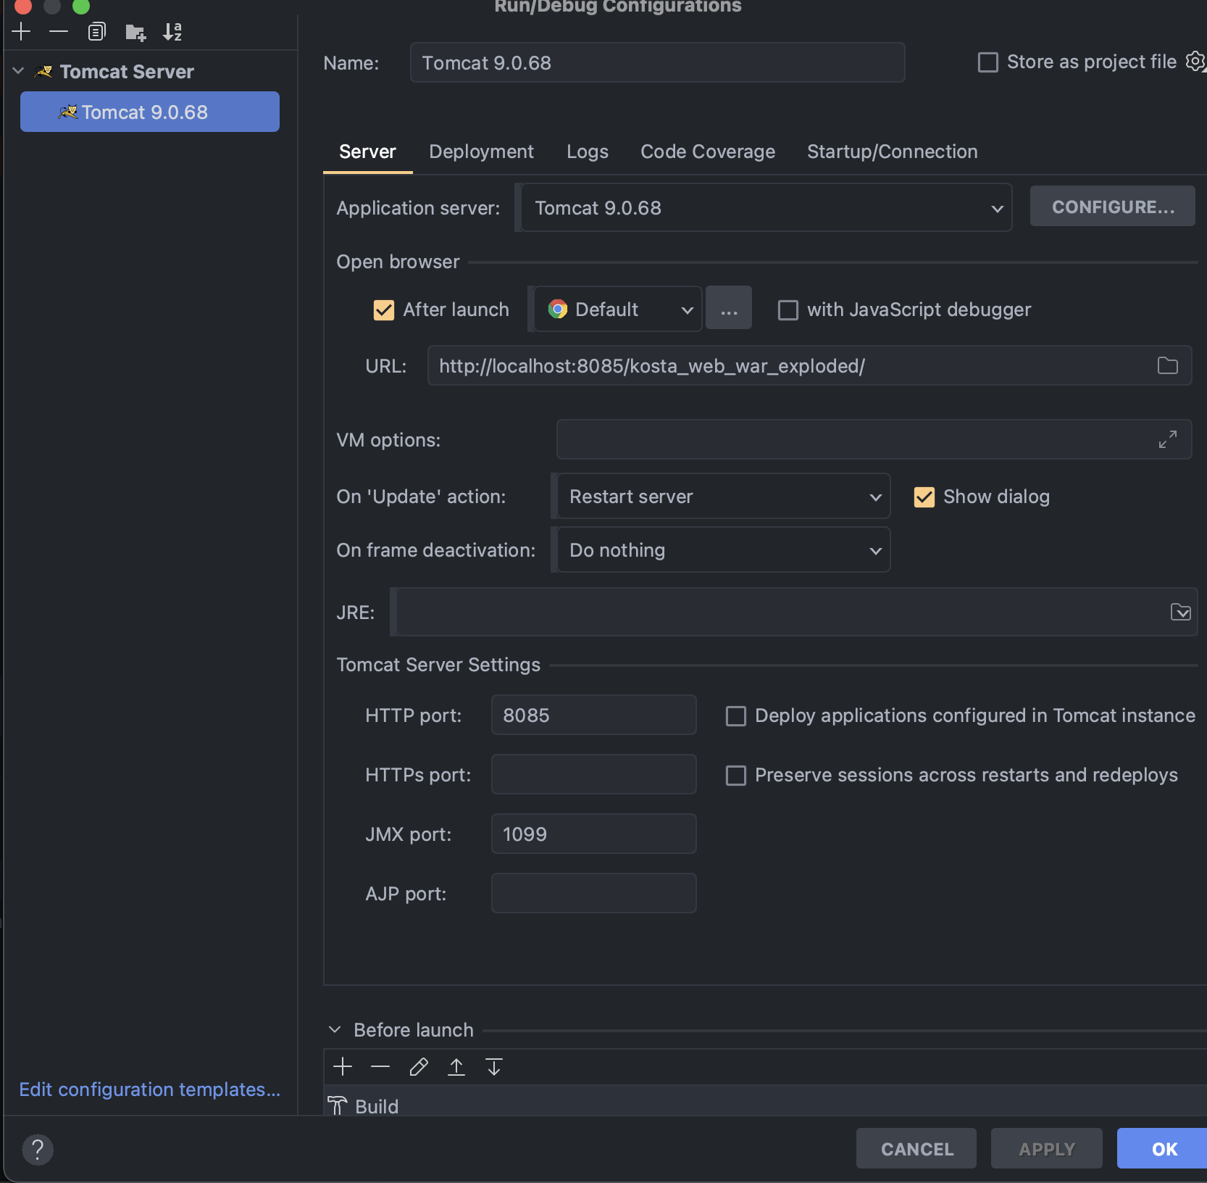Uncheck After launch checkbox

point(384,310)
